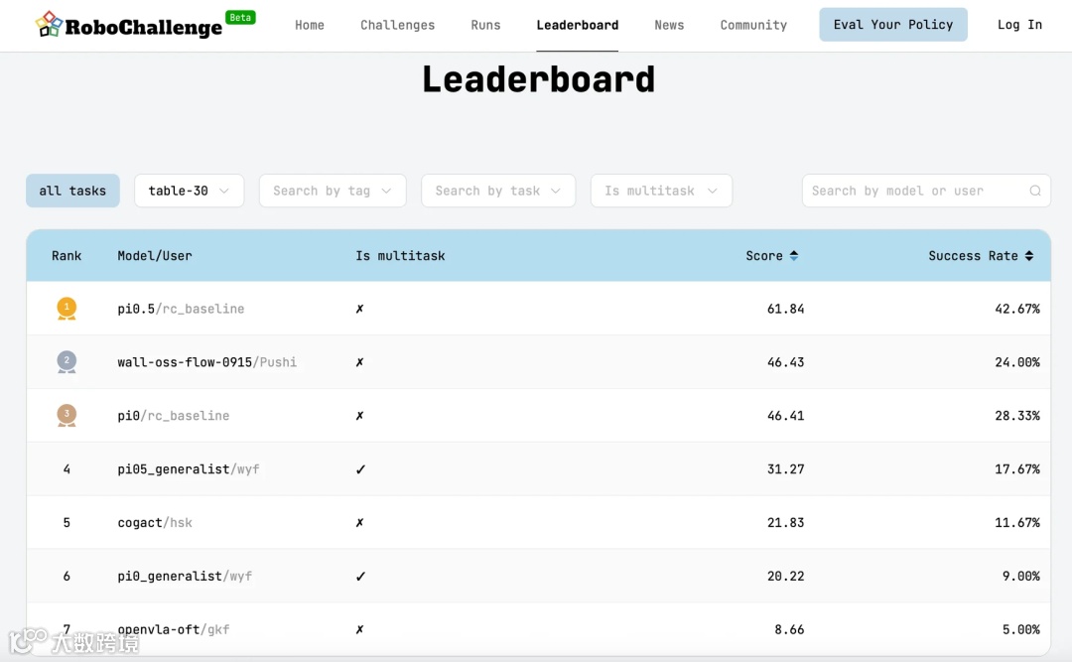Click the bronze rank 3 medal icon

pos(67,415)
